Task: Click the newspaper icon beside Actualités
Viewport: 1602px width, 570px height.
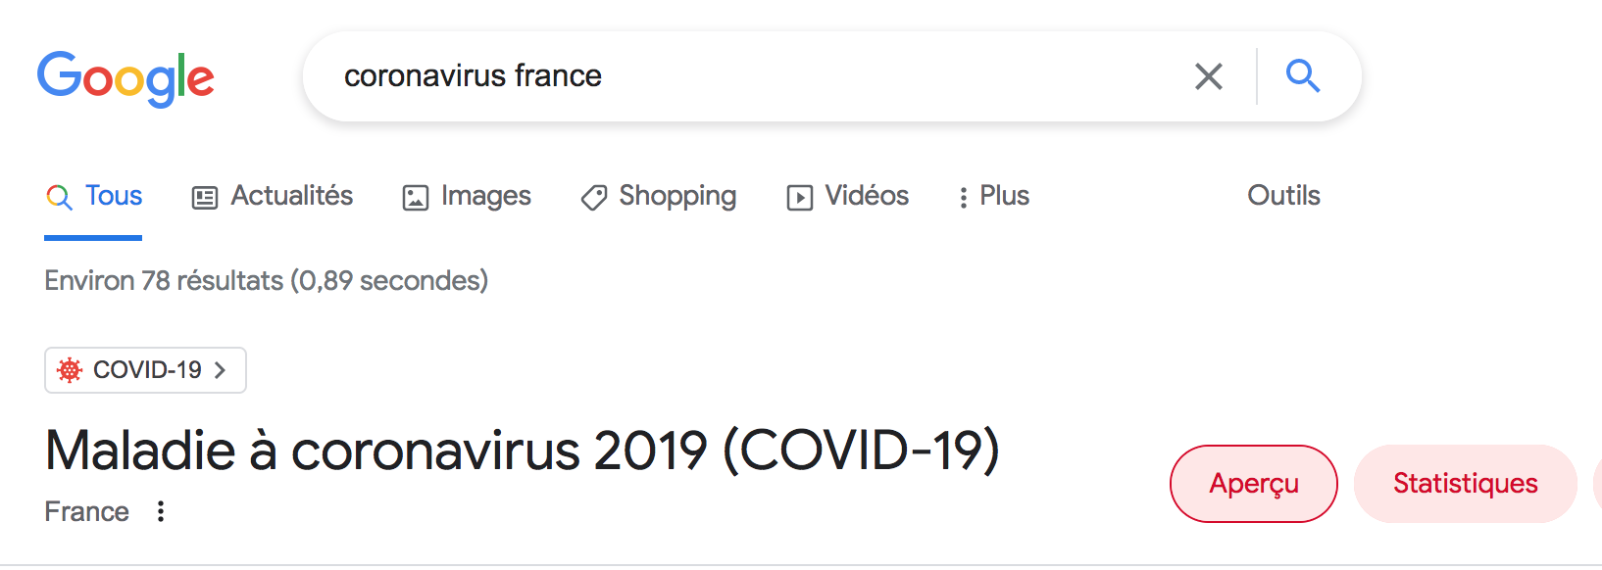Action: point(205,198)
